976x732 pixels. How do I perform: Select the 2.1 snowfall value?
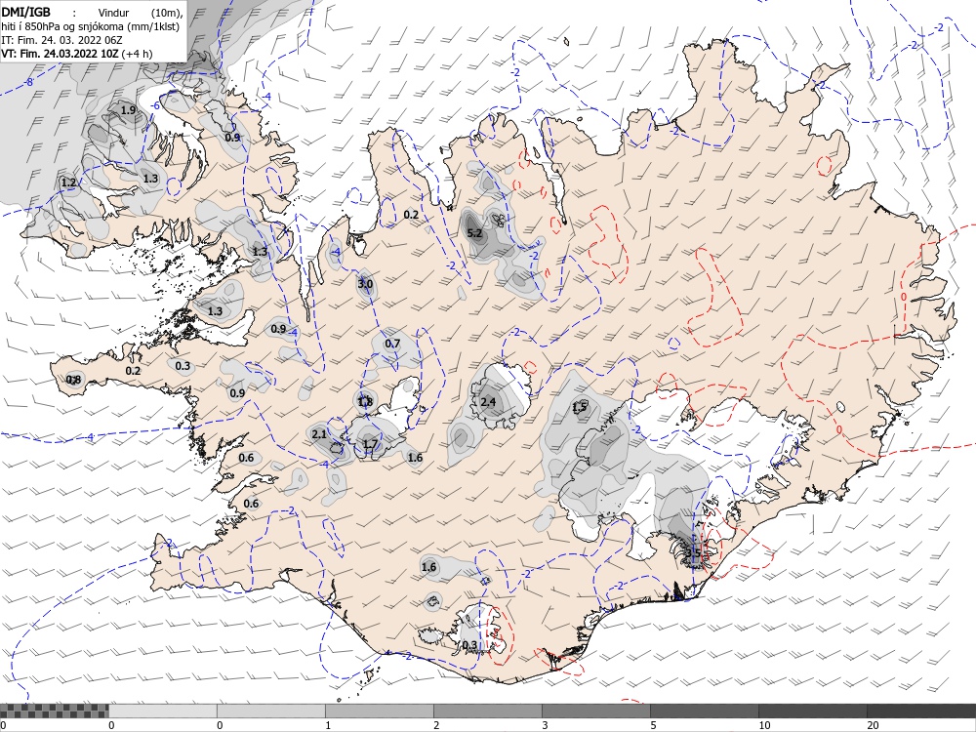pos(319,434)
